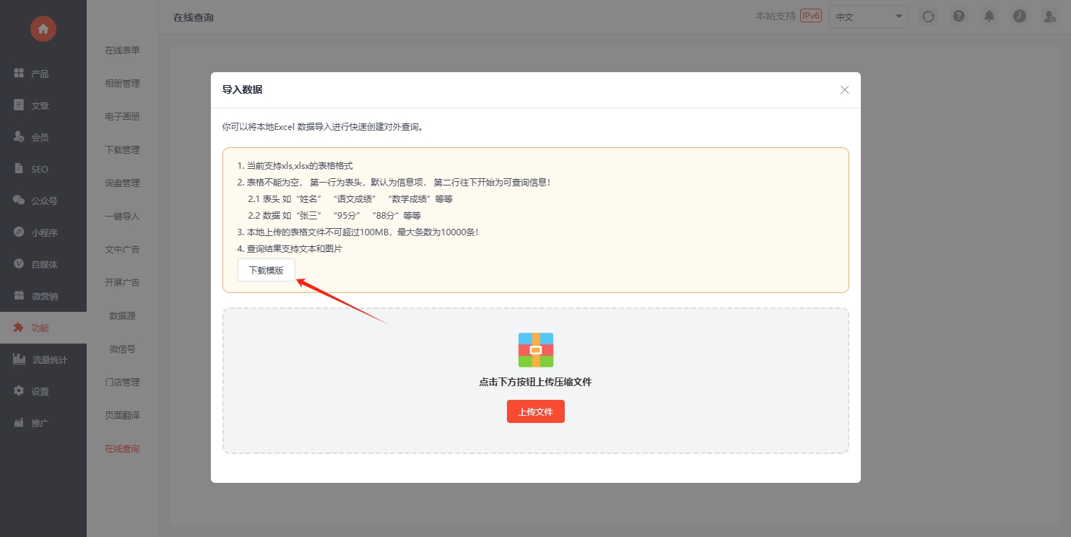Select 会员 in the sidebar menu
The height and width of the screenshot is (537, 1071).
click(40, 137)
